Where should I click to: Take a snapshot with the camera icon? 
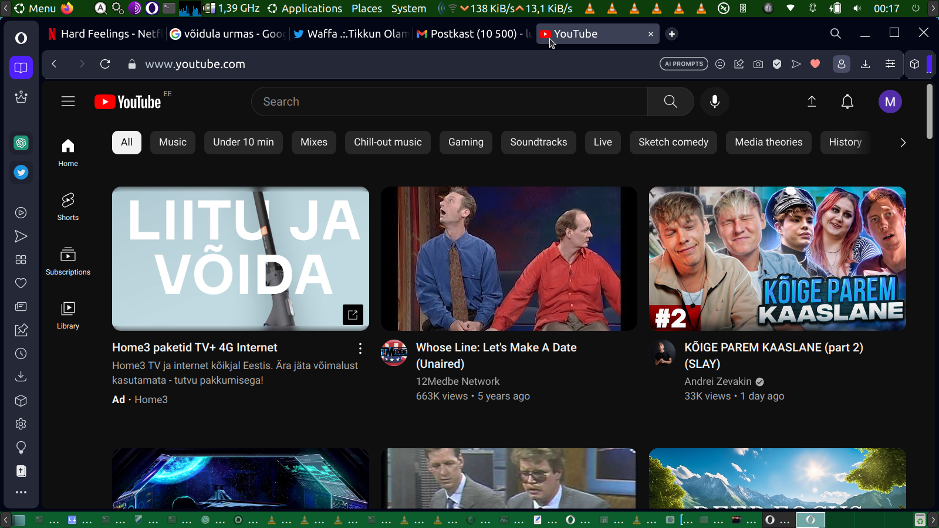[x=758, y=64]
